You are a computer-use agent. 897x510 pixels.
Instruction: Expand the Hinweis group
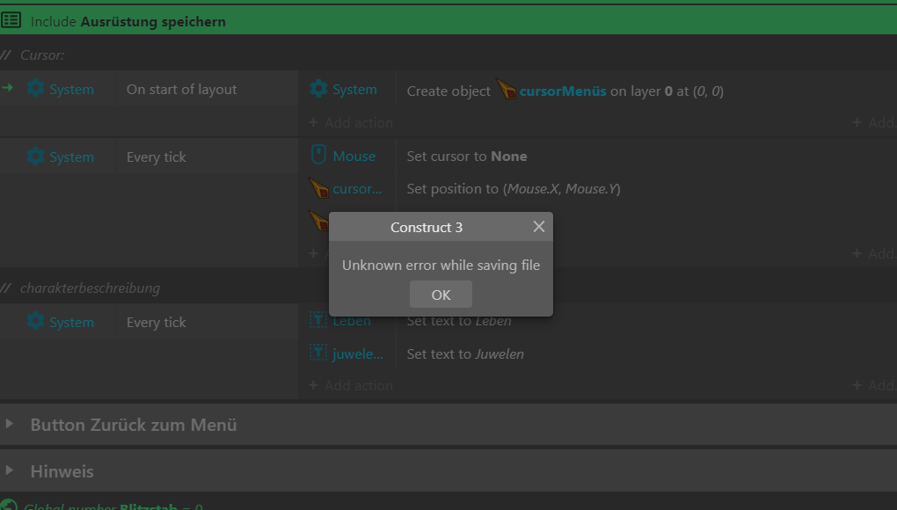(x=10, y=470)
